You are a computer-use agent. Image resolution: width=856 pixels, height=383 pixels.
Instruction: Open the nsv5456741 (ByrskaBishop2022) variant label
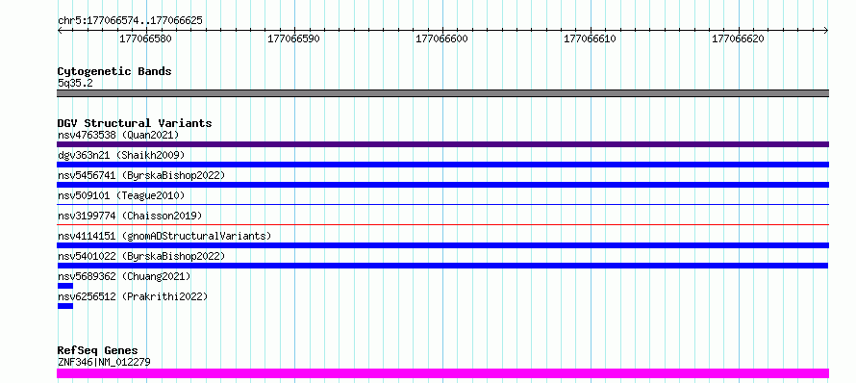[x=141, y=175]
